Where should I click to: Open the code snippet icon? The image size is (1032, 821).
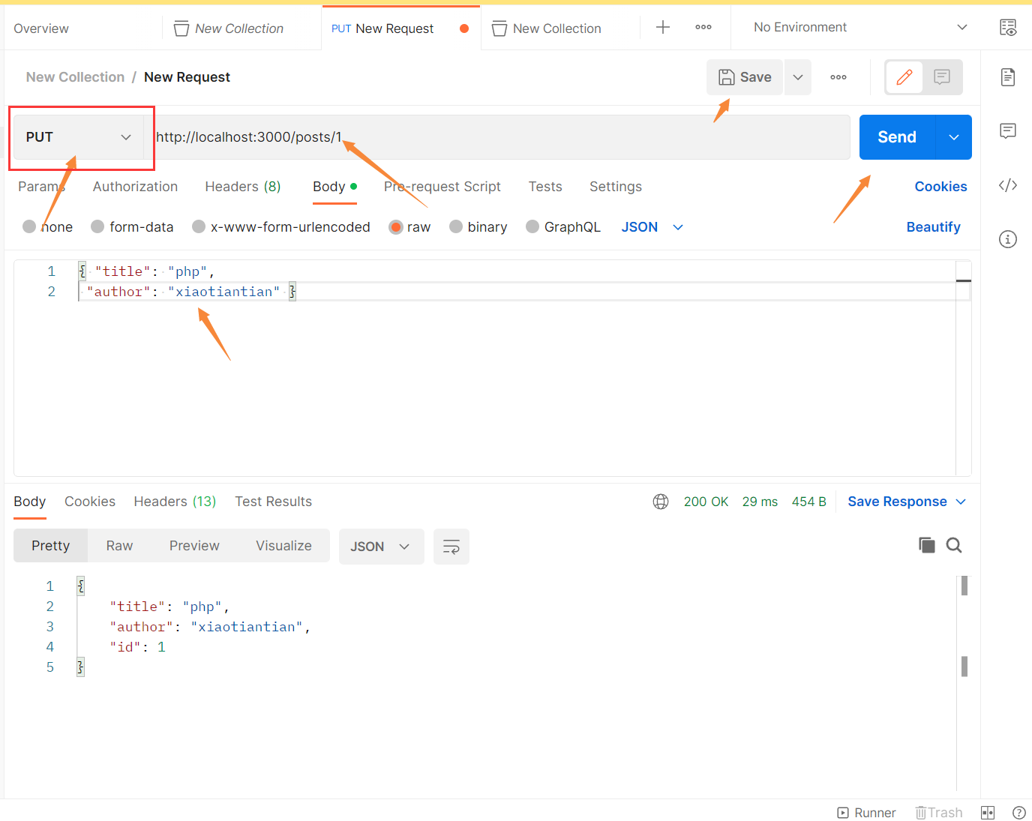tap(1008, 185)
